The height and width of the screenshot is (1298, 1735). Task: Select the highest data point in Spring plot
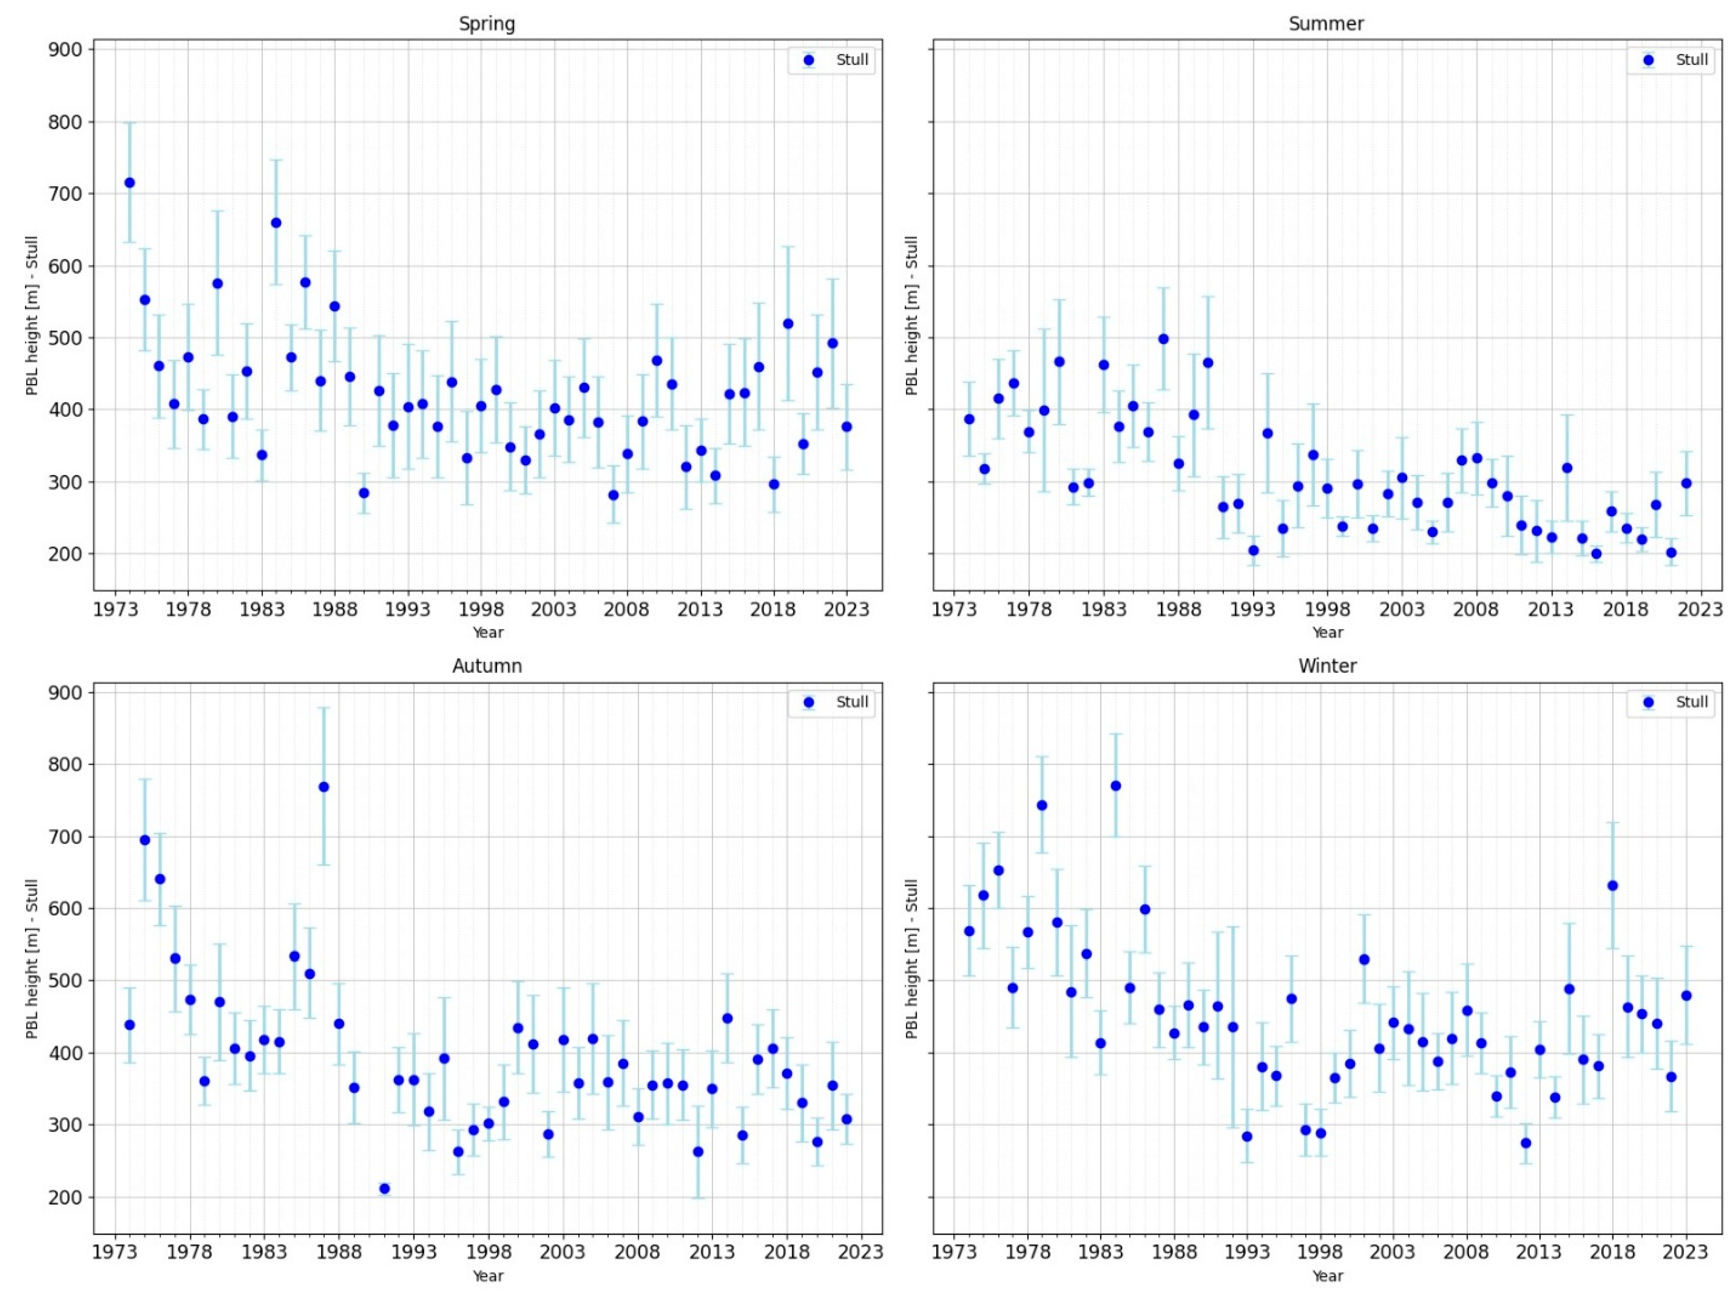click(130, 183)
